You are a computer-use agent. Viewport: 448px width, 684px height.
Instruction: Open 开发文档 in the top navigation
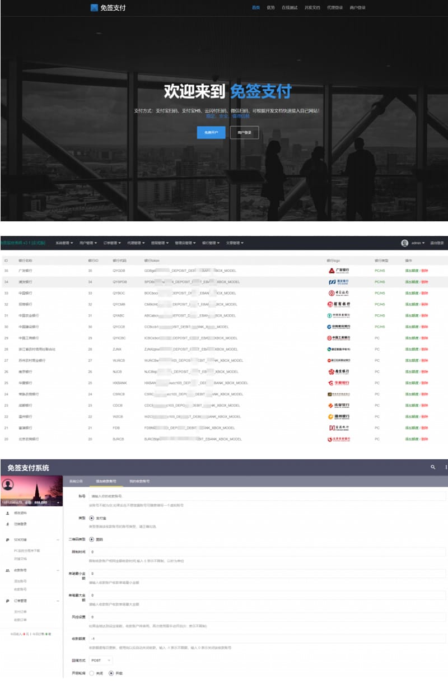pyautogui.click(x=312, y=8)
